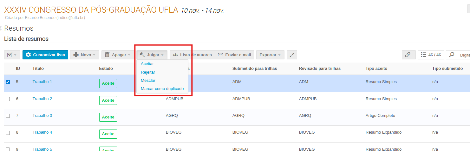Image resolution: width=470 pixels, height=151 pixels.
Task: Open the select-all checkbox dropdown
Action: pos(12,55)
